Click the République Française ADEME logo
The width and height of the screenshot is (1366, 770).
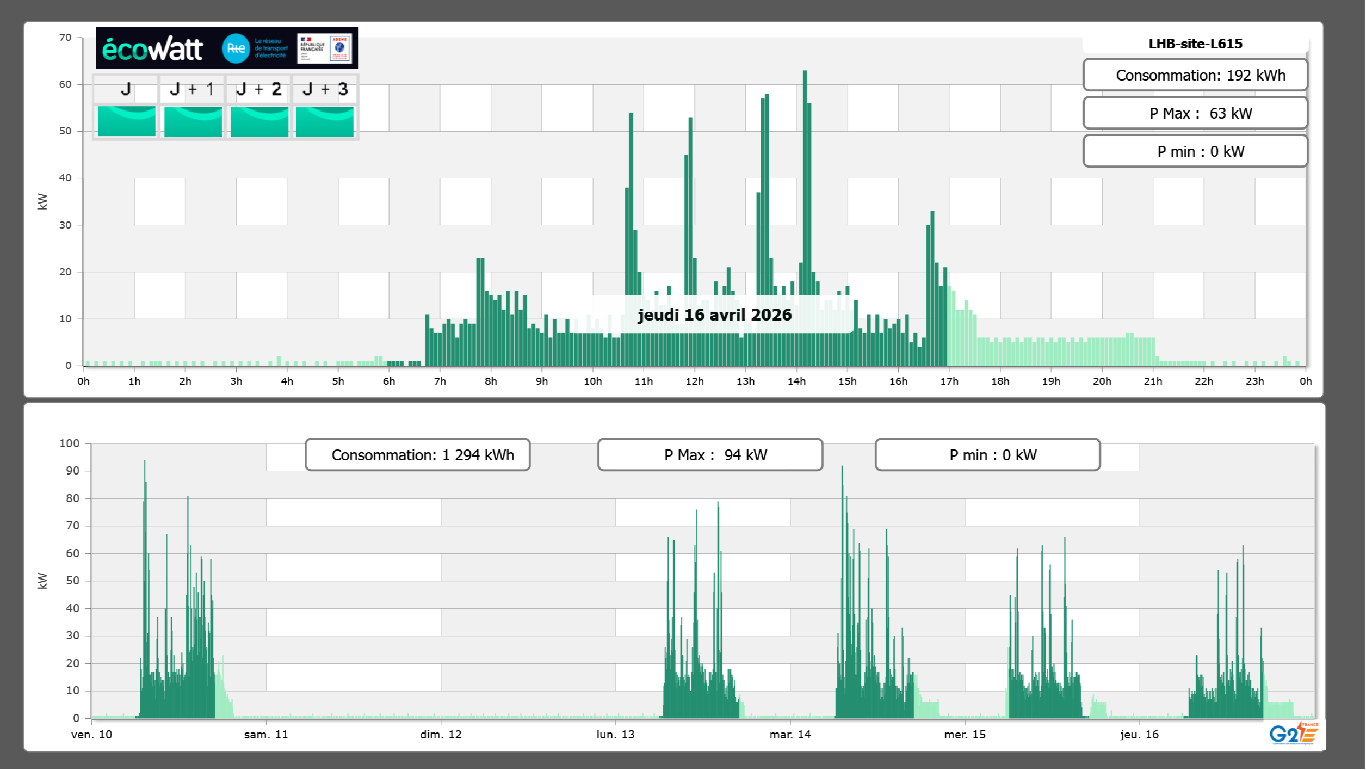point(325,48)
